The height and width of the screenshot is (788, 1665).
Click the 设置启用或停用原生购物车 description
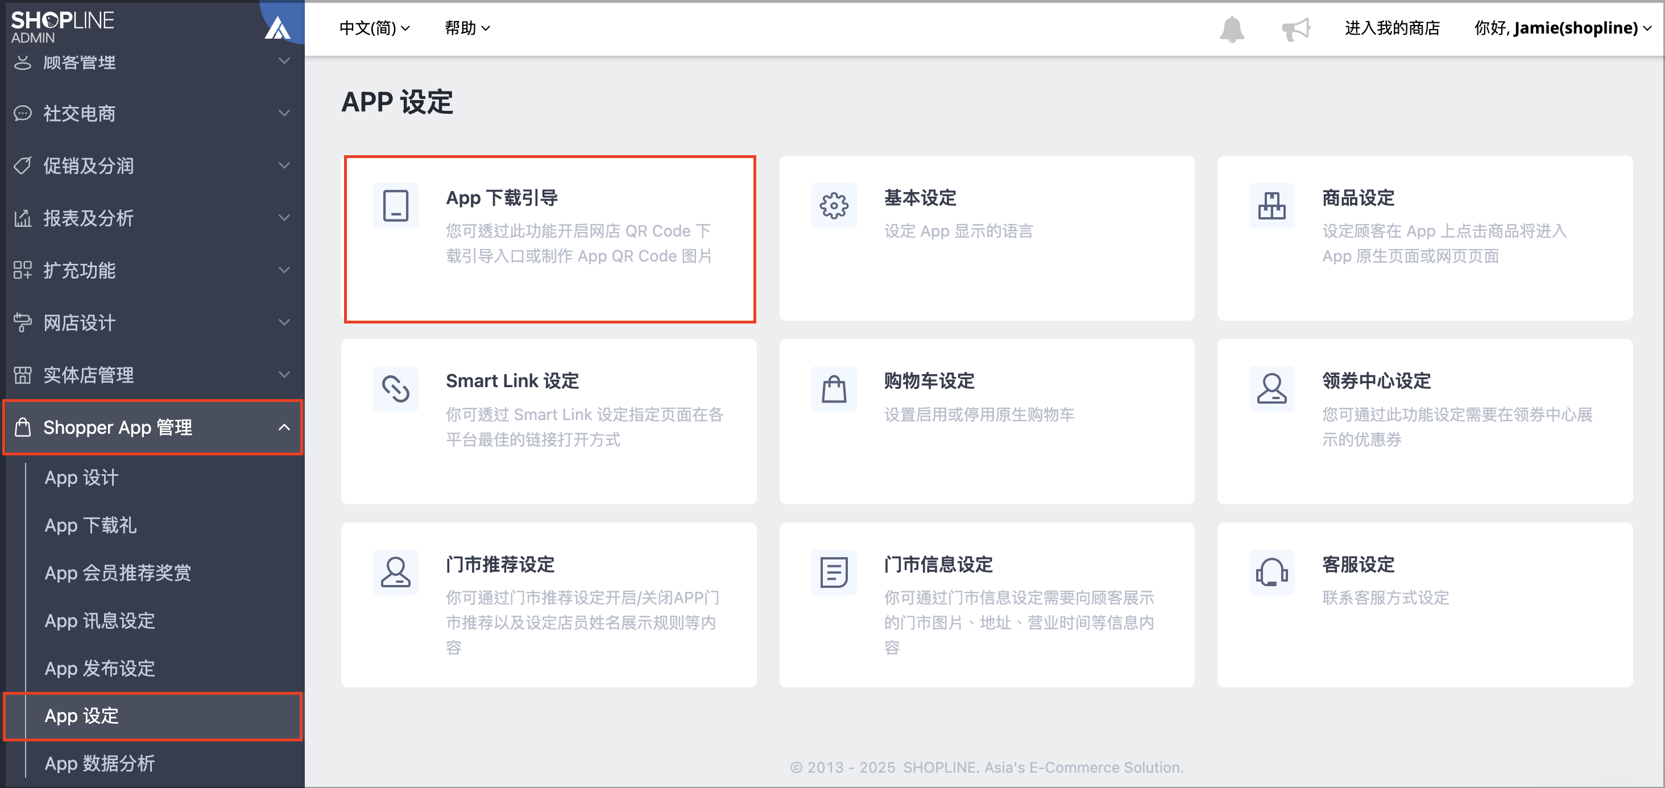[x=979, y=415]
